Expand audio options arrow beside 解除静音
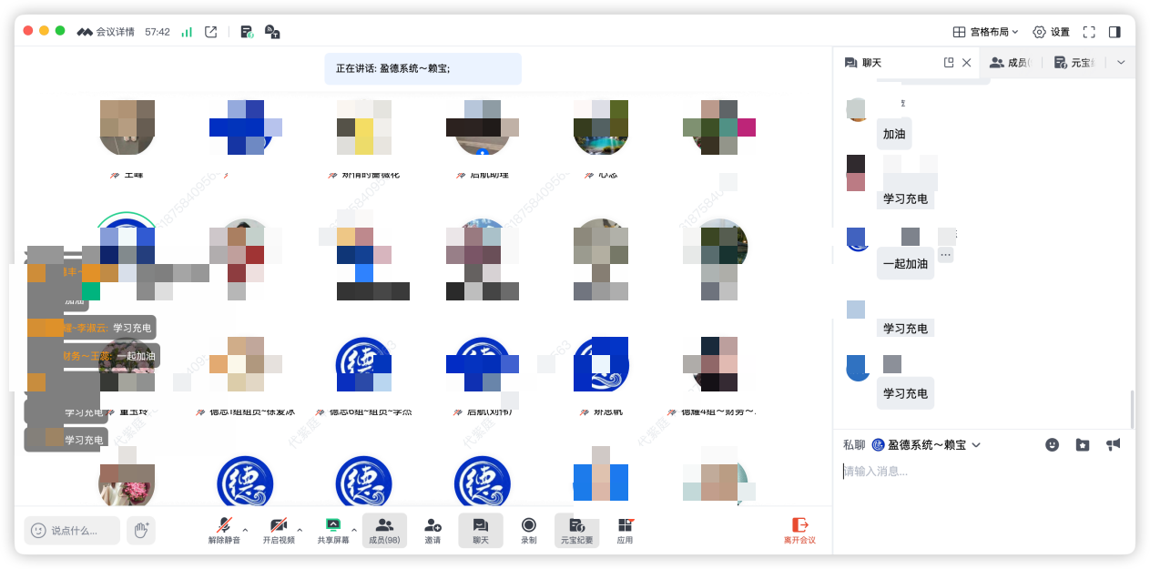Screen dimensions: 1150x569 click(245, 529)
